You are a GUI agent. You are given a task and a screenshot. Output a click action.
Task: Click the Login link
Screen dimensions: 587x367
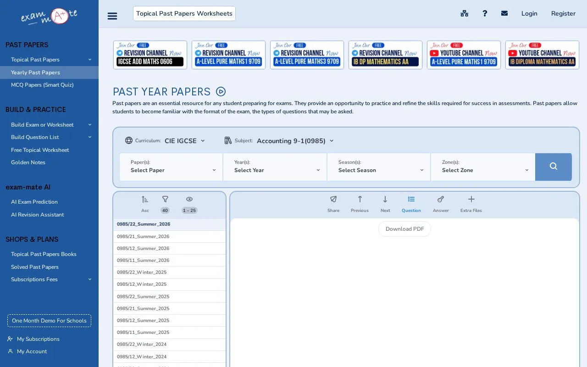[529, 13]
